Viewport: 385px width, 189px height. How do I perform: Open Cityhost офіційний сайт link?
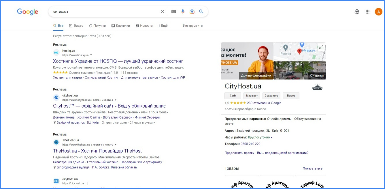tap(110, 106)
